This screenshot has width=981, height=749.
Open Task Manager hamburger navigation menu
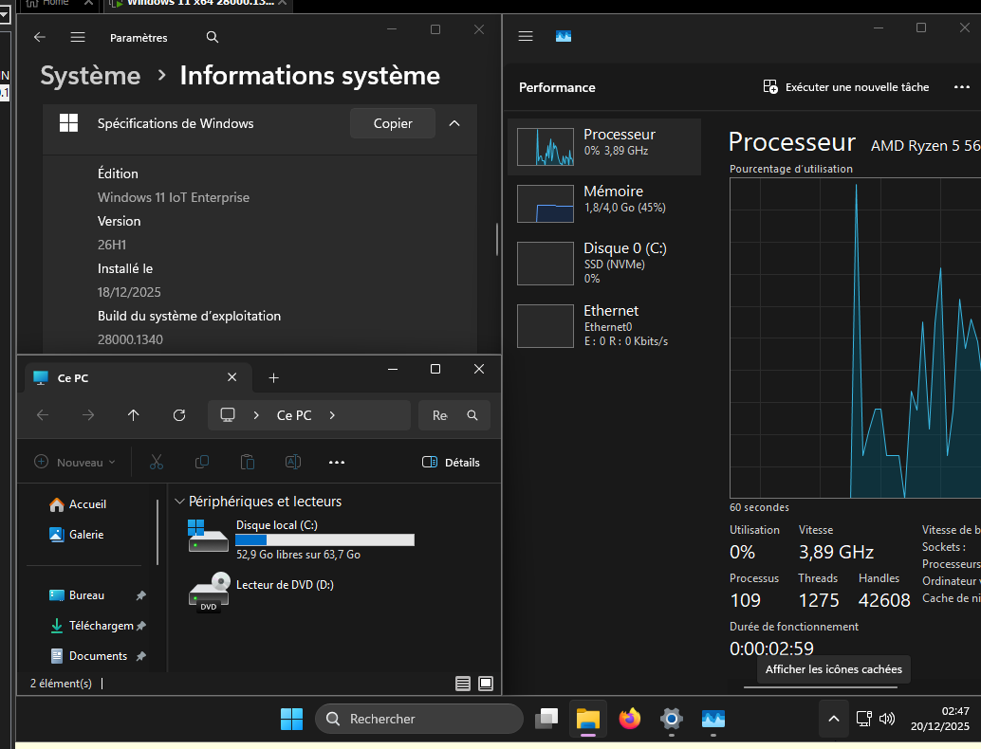(x=527, y=36)
